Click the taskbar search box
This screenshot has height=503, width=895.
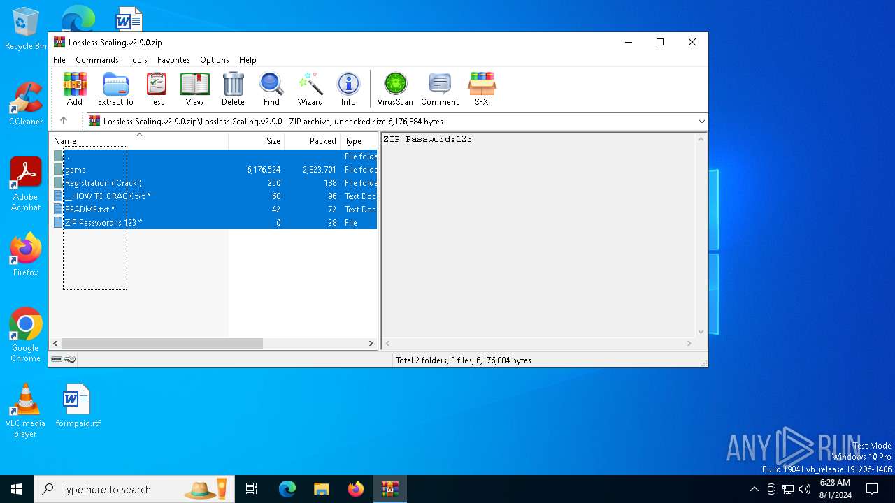(134, 489)
